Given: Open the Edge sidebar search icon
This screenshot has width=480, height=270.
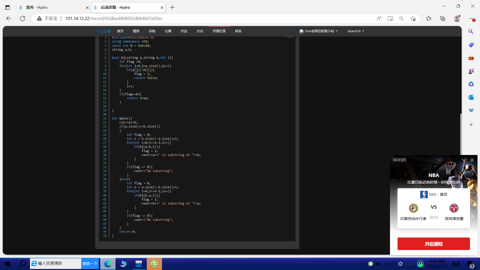Looking at the screenshot, I should 471,31.
